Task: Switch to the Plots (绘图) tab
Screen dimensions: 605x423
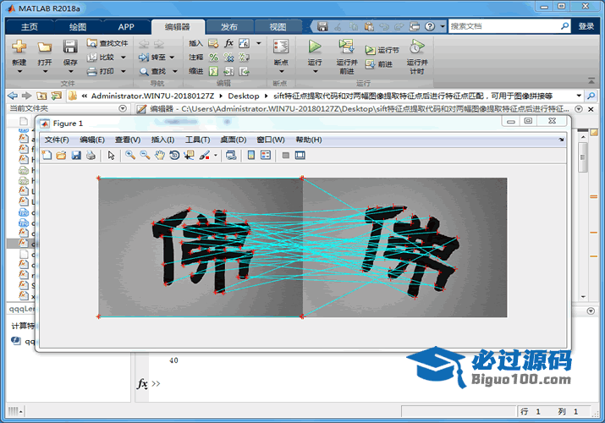Action: click(x=78, y=27)
